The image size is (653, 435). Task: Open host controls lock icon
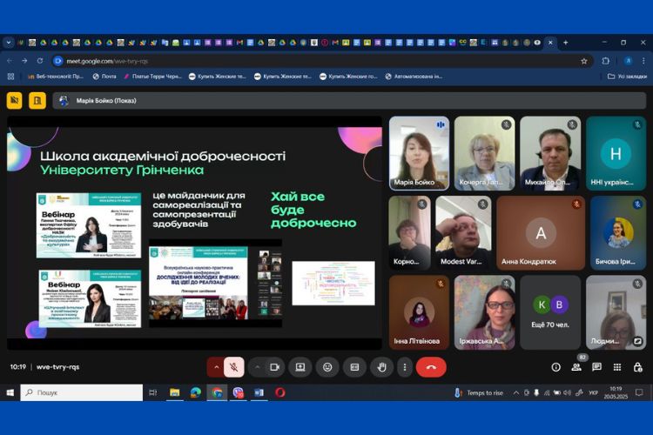(x=637, y=367)
